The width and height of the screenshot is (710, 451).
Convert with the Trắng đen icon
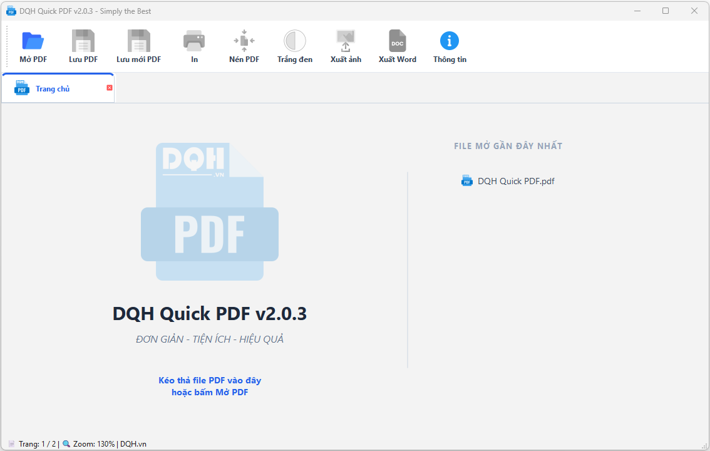294,41
